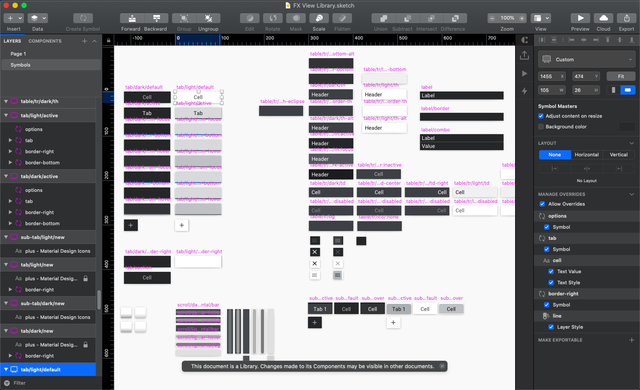Viewport: 640px width, 390px height.
Task: Start Preview from the toolbar
Action: click(x=580, y=18)
